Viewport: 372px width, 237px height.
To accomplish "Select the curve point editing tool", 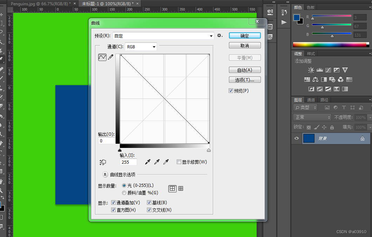I will click(102, 57).
